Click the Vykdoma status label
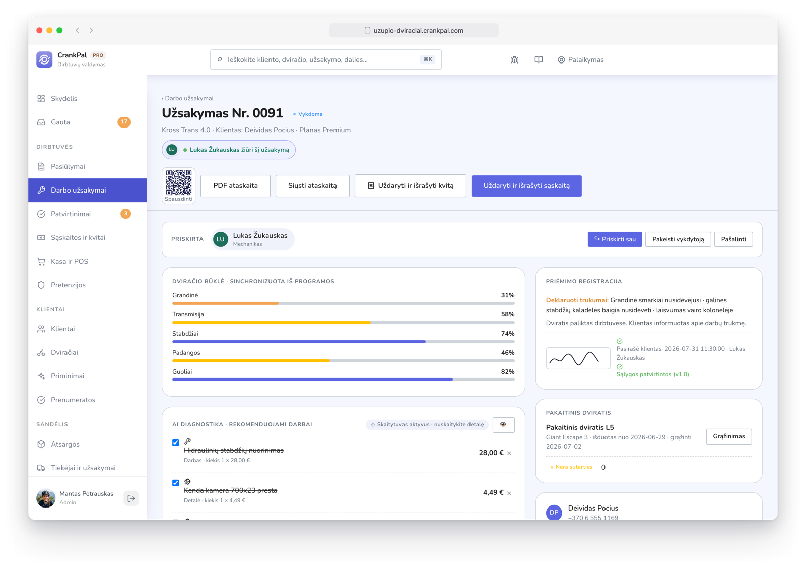The image size is (806, 570). pos(308,114)
